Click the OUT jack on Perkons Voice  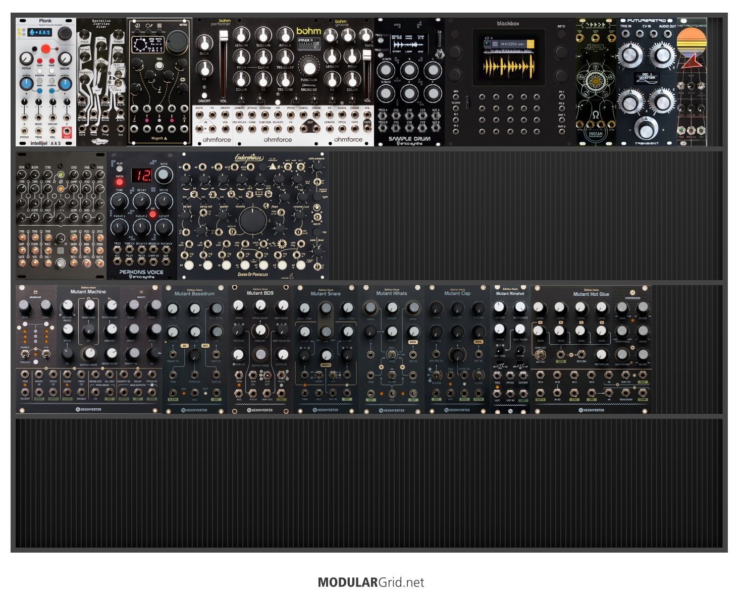[x=166, y=262]
